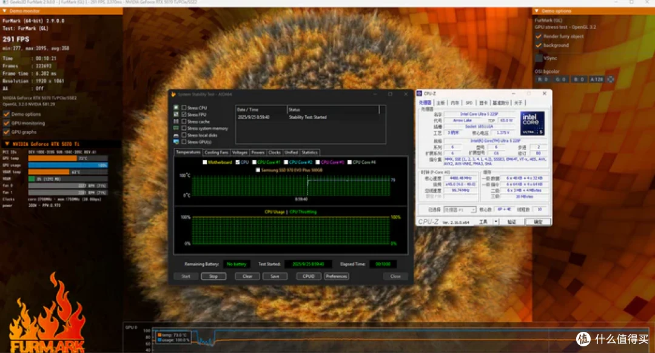Stop the running stability test
The width and height of the screenshot is (655, 353).
[x=213, y=276]
